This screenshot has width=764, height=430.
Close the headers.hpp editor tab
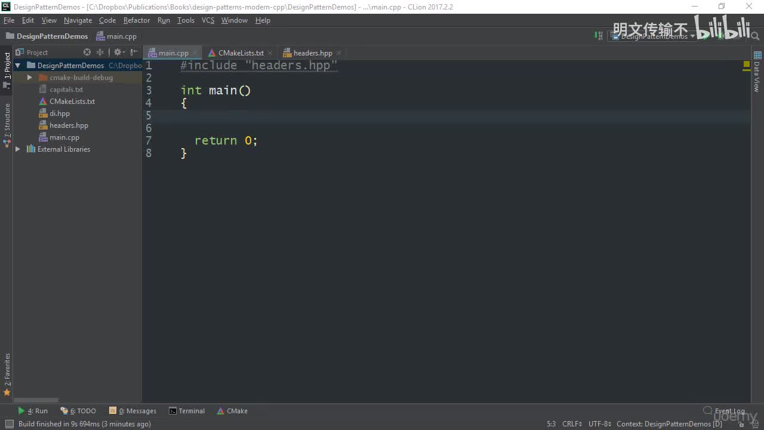click(x=338, y=53)
